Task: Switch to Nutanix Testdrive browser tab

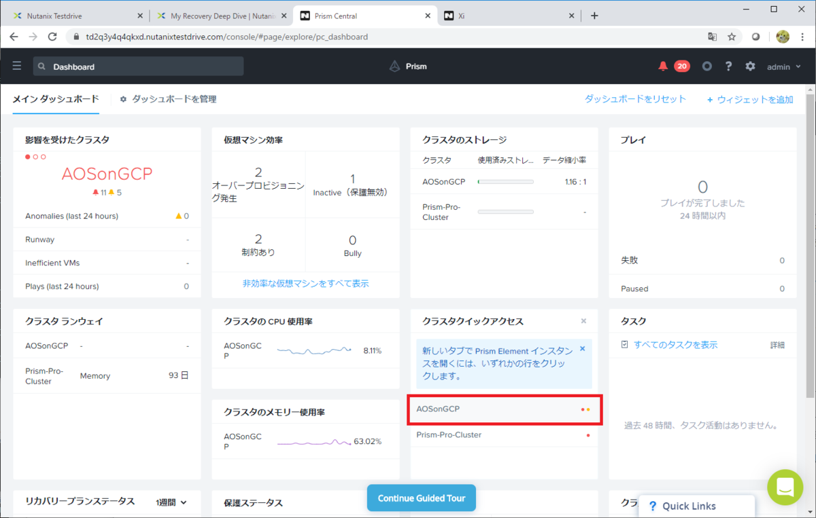Action: coord(78,16)
